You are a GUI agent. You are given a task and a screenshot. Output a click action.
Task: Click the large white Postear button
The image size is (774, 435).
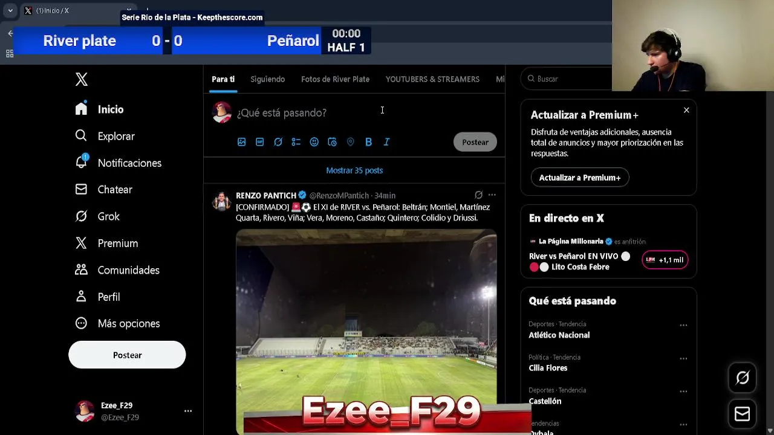point(127,355)
